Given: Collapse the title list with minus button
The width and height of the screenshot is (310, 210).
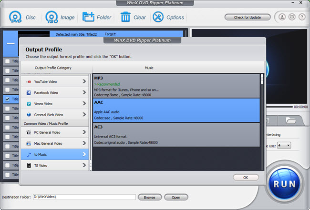Looking at the screenshot, I should pyautogui.click(x=10, y=44).
